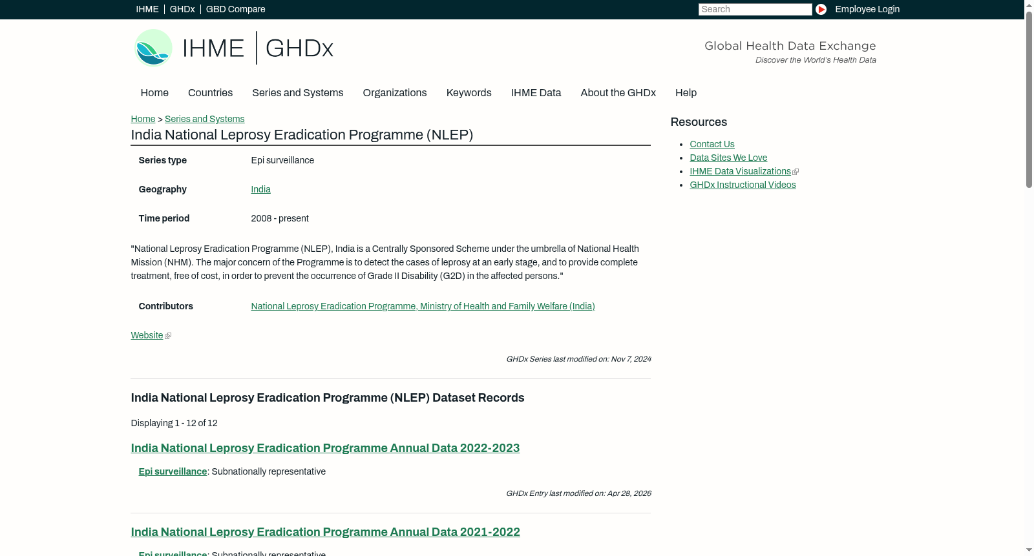This screenshot has height=556, width=1034.
Task: Click the scrollbar up arrow
Action: click(1029, 5)
